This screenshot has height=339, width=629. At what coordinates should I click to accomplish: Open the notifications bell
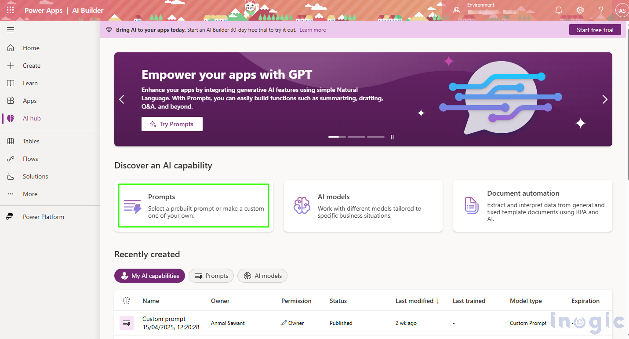(x=559, y=10)
